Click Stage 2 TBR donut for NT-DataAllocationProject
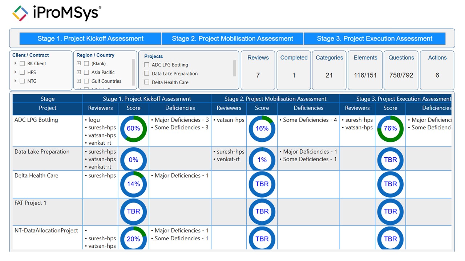 point(262,238)
